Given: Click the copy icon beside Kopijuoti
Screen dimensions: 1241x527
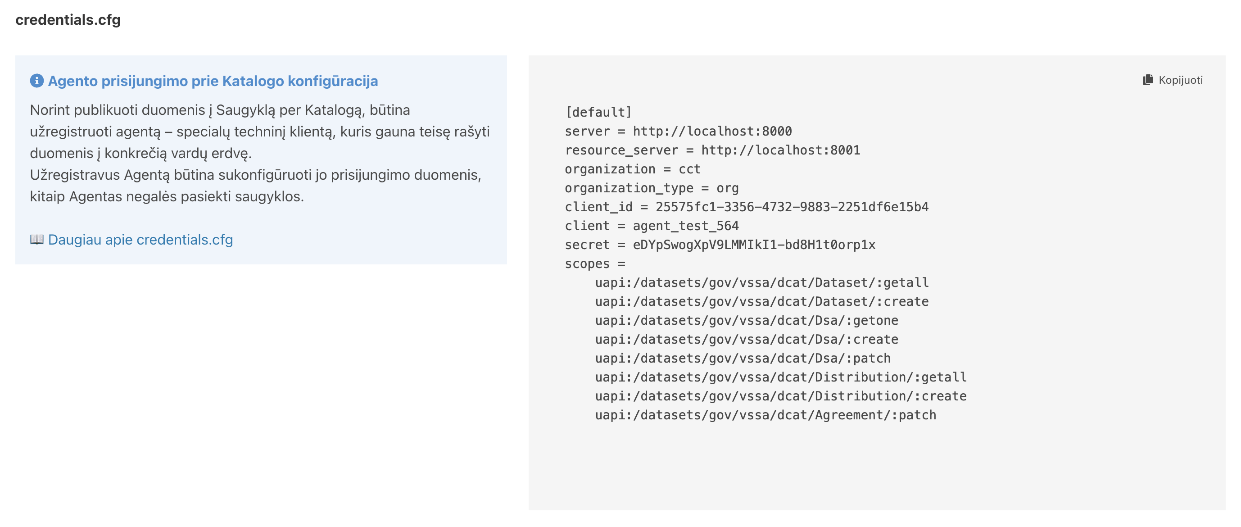Looking at the screenshot, I should click(1147, 80).
